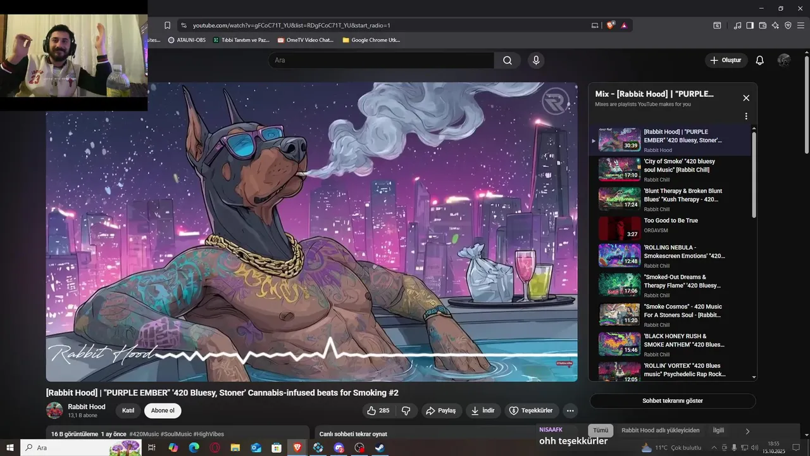
Task: Click the chips next arrow chevron
Action: [747, 431]
